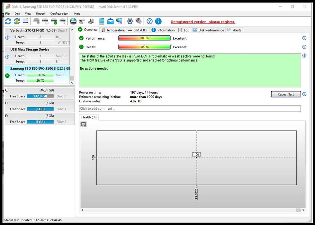Image resolution: width=315 pixels, height=225 pixels.
Task: Click the disk icon with the green checkmark
Action: click(x=54, y=21)
